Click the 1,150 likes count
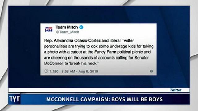 point(54,71)
